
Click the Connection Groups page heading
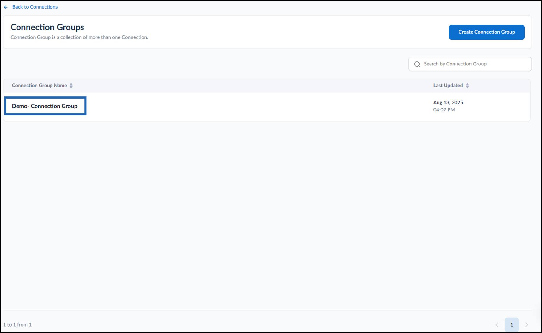(47, 27)
